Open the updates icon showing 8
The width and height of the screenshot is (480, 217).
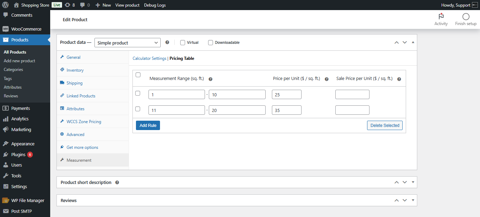tap(67, 5)
